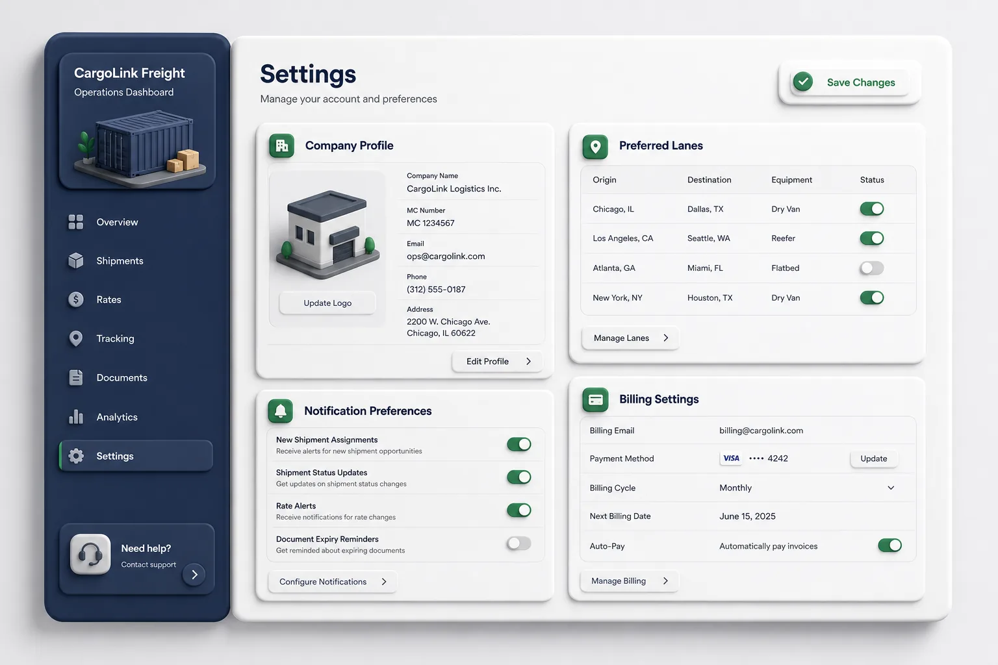Click the Company Profile building icon
The height and width of the screenshot is (665, 998).
click(282, 146)
